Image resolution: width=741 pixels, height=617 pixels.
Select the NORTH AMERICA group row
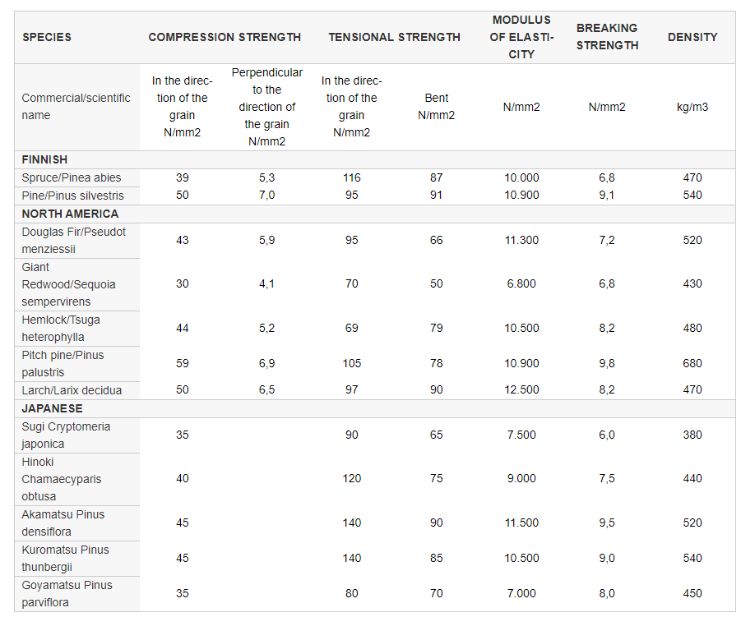coord(375,214)
